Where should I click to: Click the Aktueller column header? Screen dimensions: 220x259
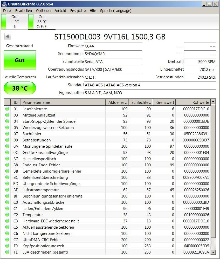pyautogui.click(x=117, y=103)
